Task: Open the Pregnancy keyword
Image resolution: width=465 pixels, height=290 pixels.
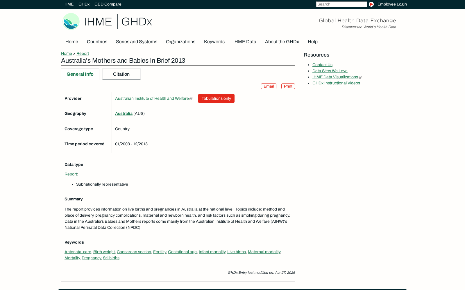Action: pyautogui.click(x=91, y=258)
